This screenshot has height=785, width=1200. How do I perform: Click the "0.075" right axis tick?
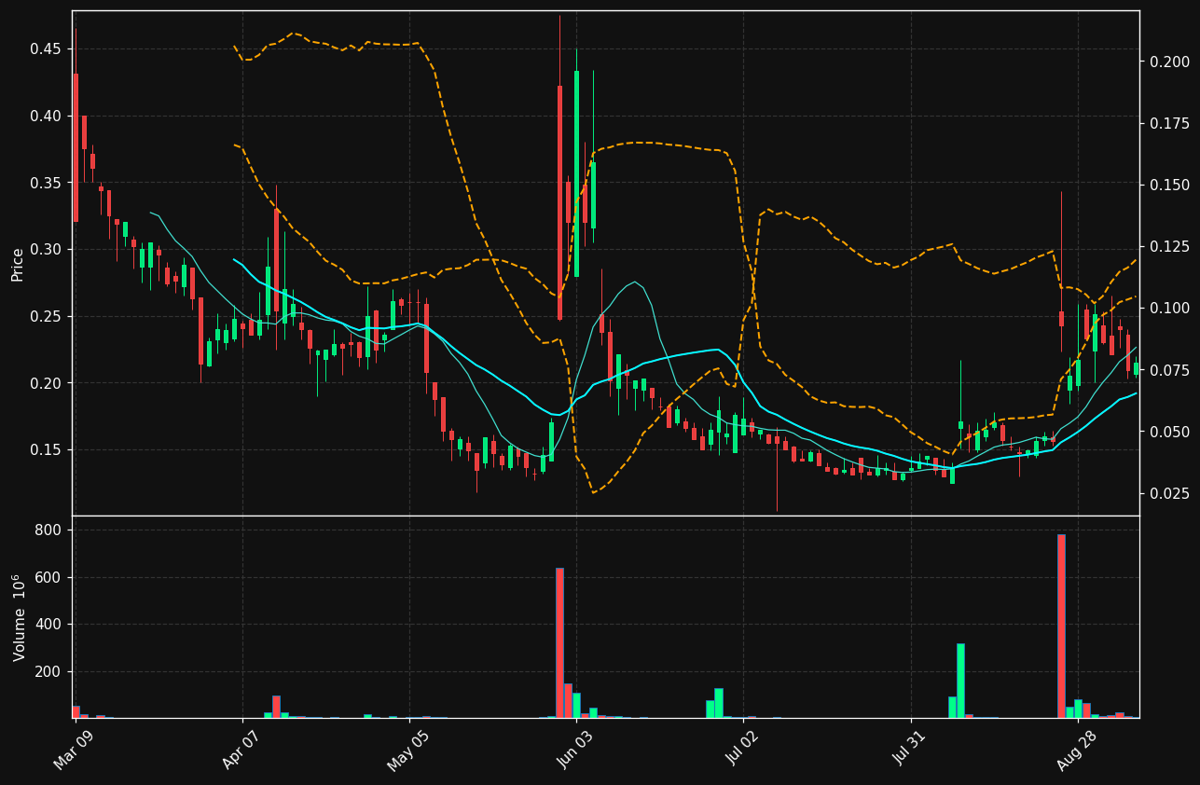[x=1169, y=370]
